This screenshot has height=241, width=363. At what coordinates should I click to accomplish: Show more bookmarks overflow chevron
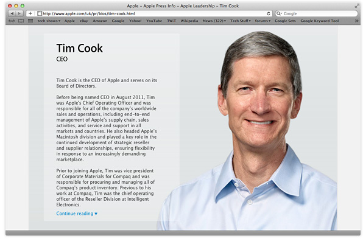(x=356, y=21)
